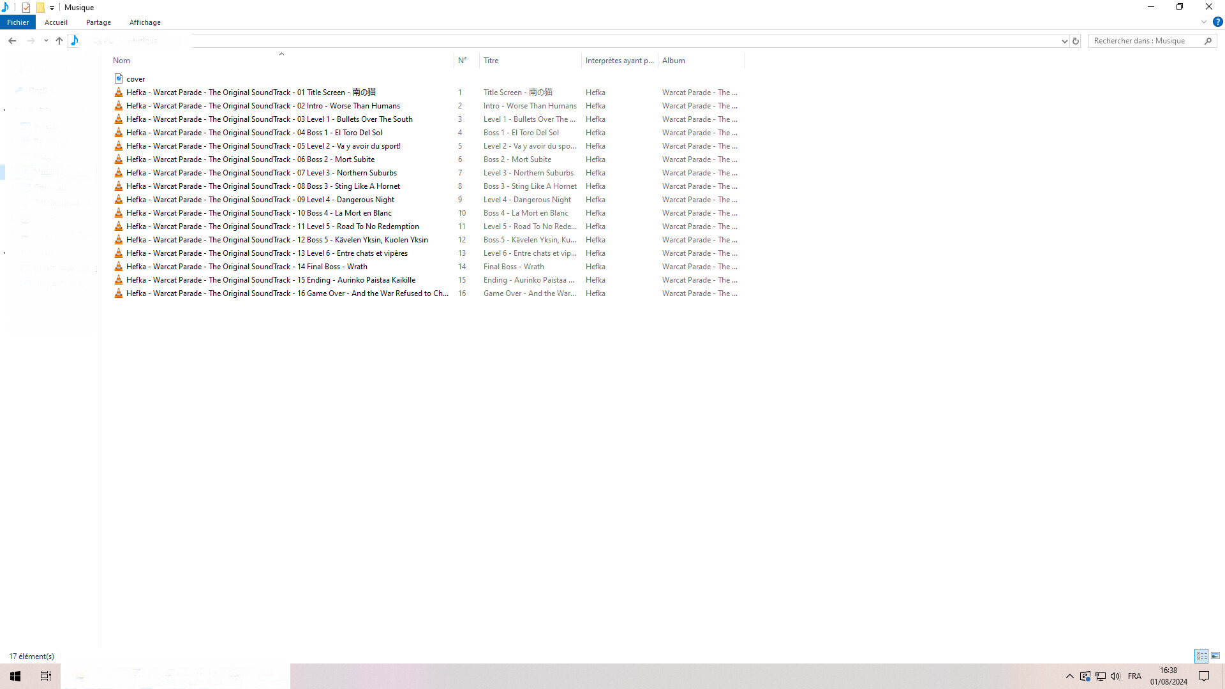Open address bar history dropdown
This screenshot has width=1225, height=689.
[1064, 41]
